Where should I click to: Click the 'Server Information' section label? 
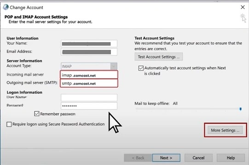click(24, 61)
